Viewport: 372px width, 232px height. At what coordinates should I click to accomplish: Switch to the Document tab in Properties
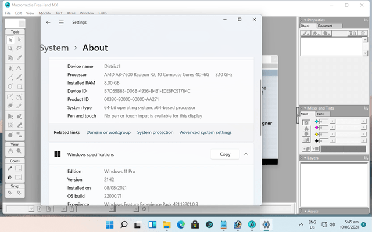[x=330, y=26]
